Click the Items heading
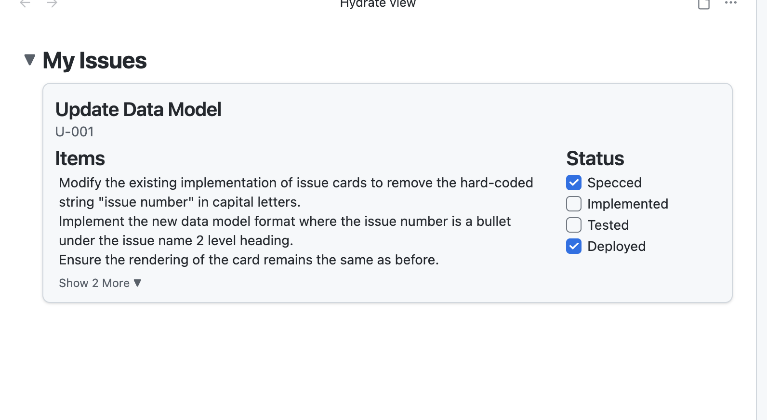767x420 pixels. point(80,158)
